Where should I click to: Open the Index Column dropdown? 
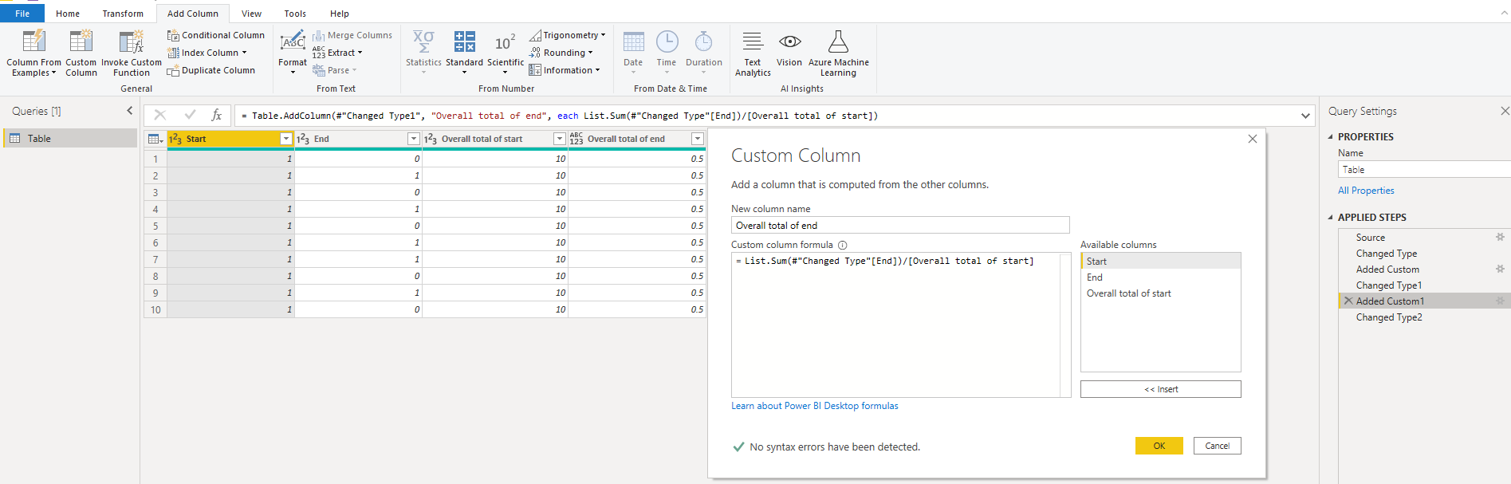point(207,53)
